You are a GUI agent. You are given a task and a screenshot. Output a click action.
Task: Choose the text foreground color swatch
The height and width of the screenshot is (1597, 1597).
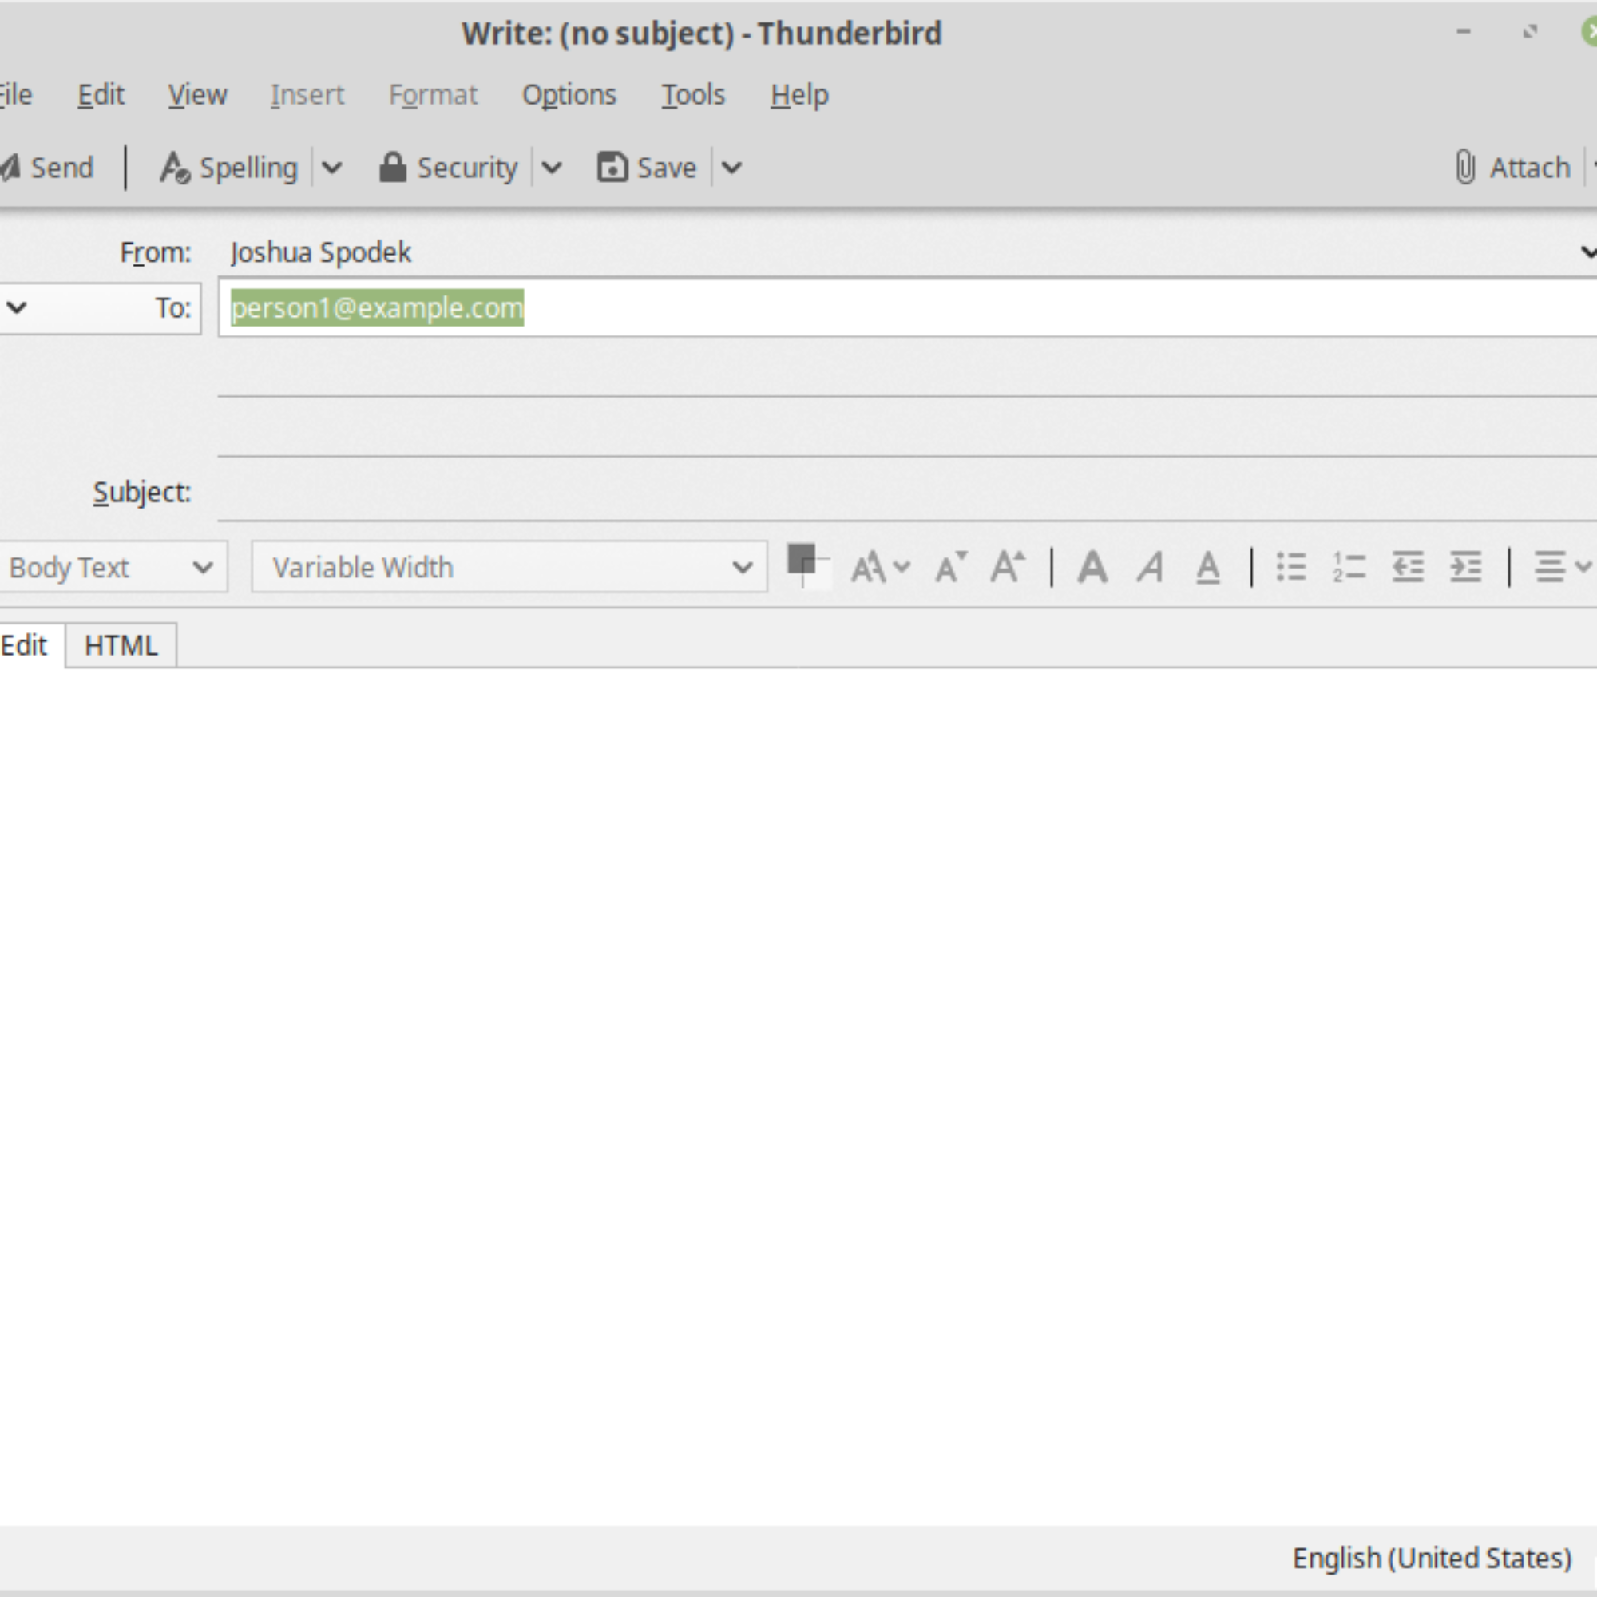(799, 559)
